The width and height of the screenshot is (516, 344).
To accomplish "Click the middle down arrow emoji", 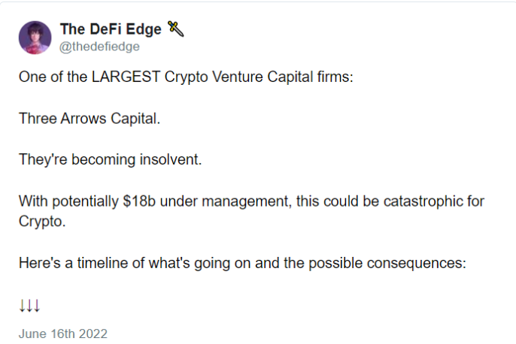I will coord(29,306).
